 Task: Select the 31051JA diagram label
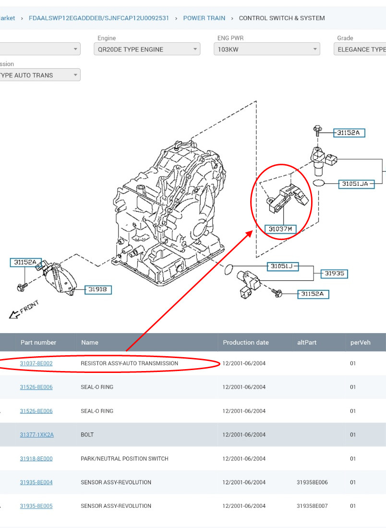(356, 184)
